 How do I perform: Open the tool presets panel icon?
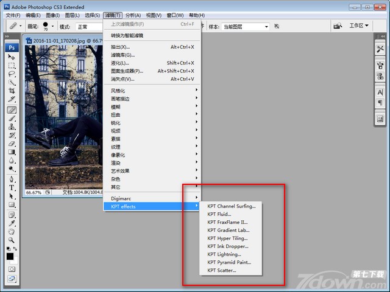(380, 49)
